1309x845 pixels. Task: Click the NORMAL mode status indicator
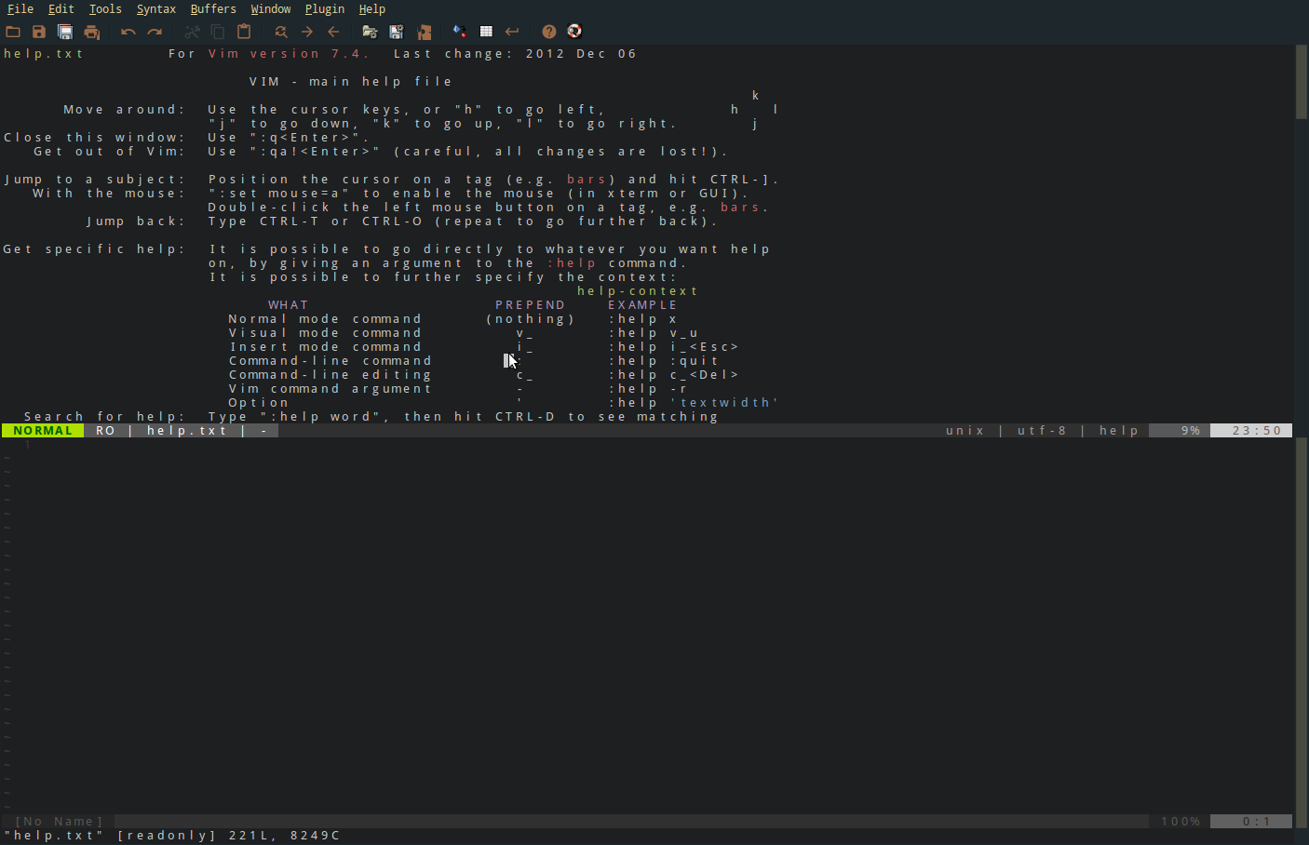coord(43,431)
